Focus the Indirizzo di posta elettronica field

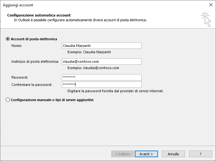tap(102, 61)
